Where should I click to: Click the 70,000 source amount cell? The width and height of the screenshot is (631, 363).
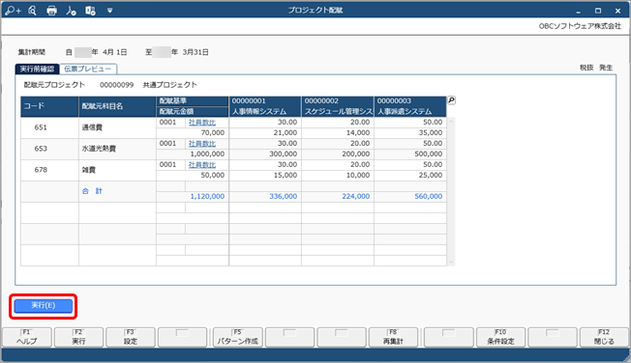click(x=193, y=133)
